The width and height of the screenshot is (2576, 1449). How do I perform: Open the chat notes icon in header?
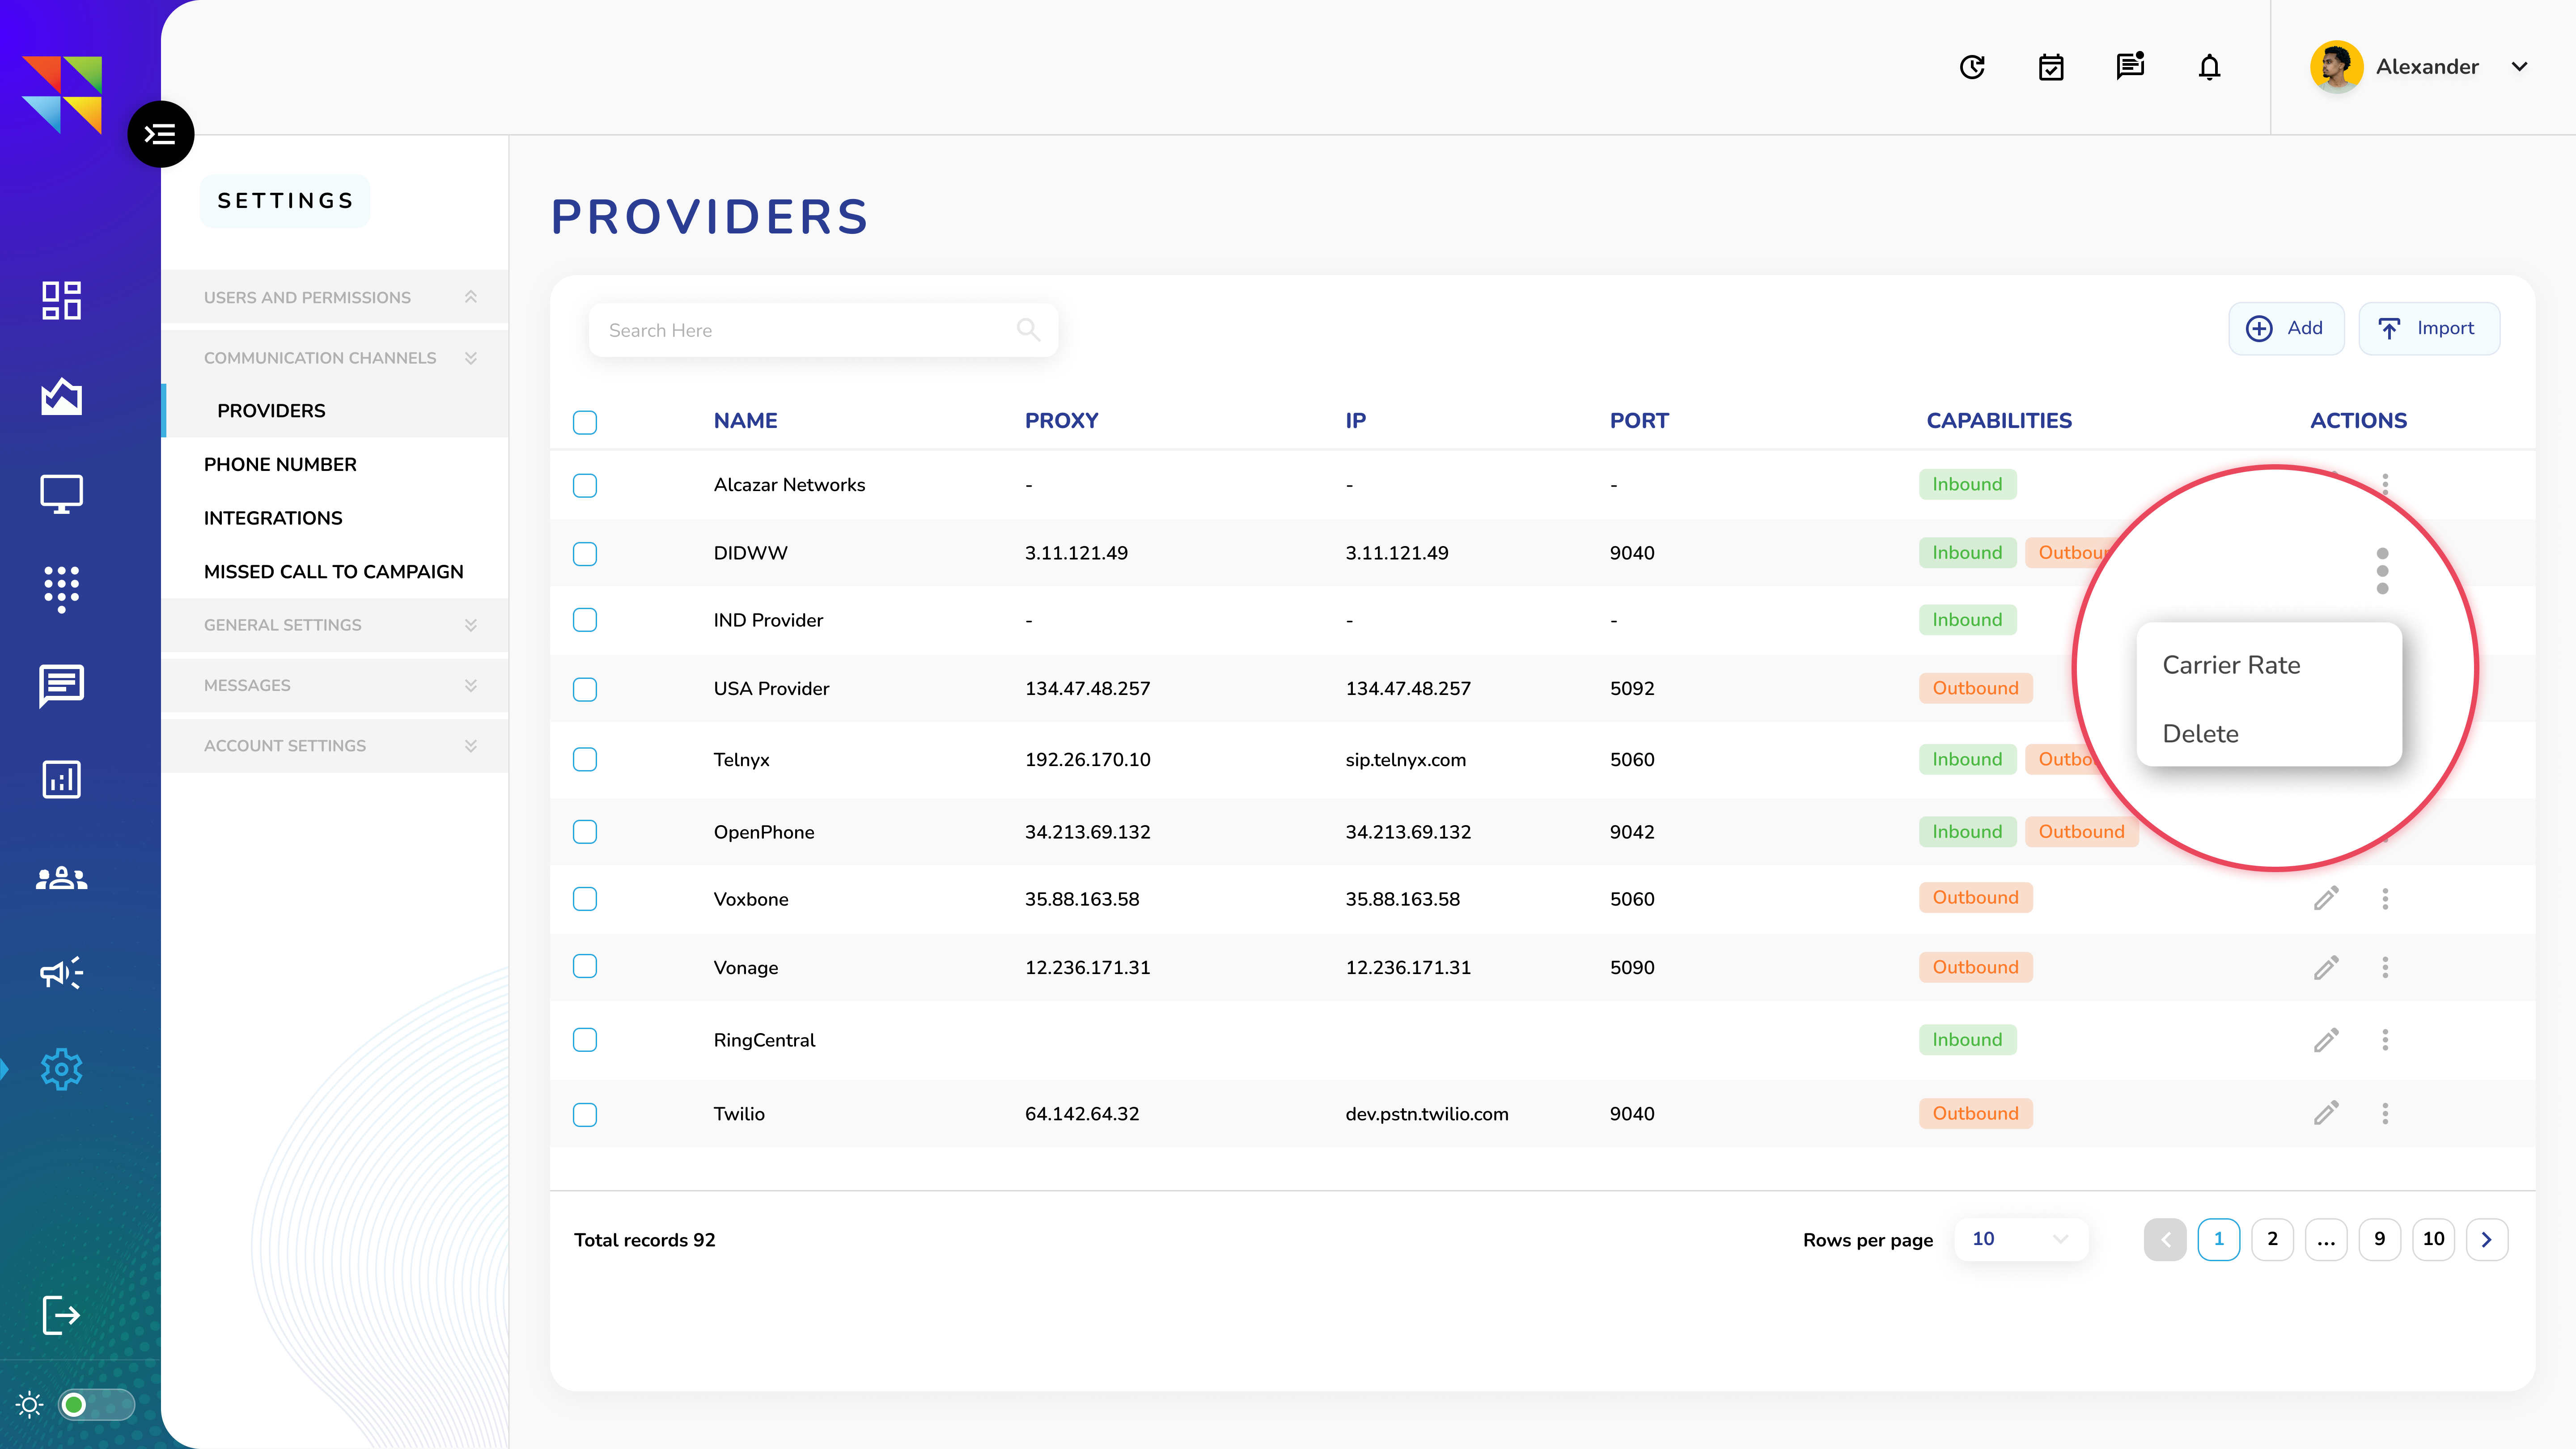coord(2130,66)
